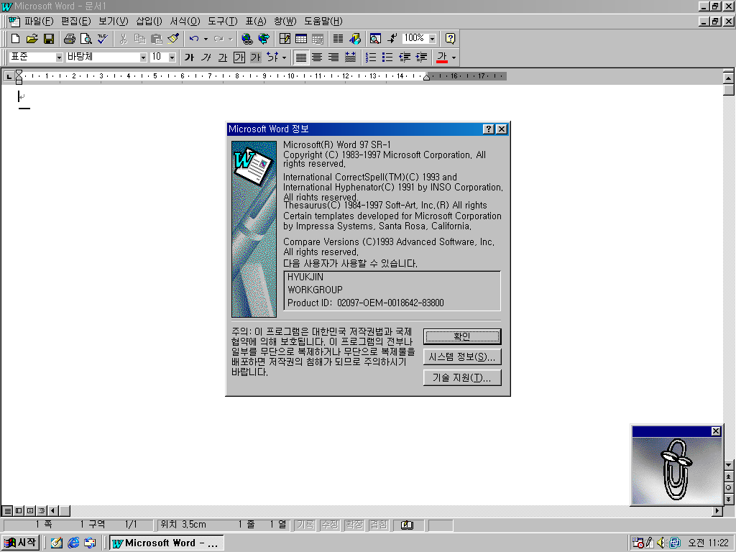
Task: Print the document using printer icon
Action: [70, 39]
